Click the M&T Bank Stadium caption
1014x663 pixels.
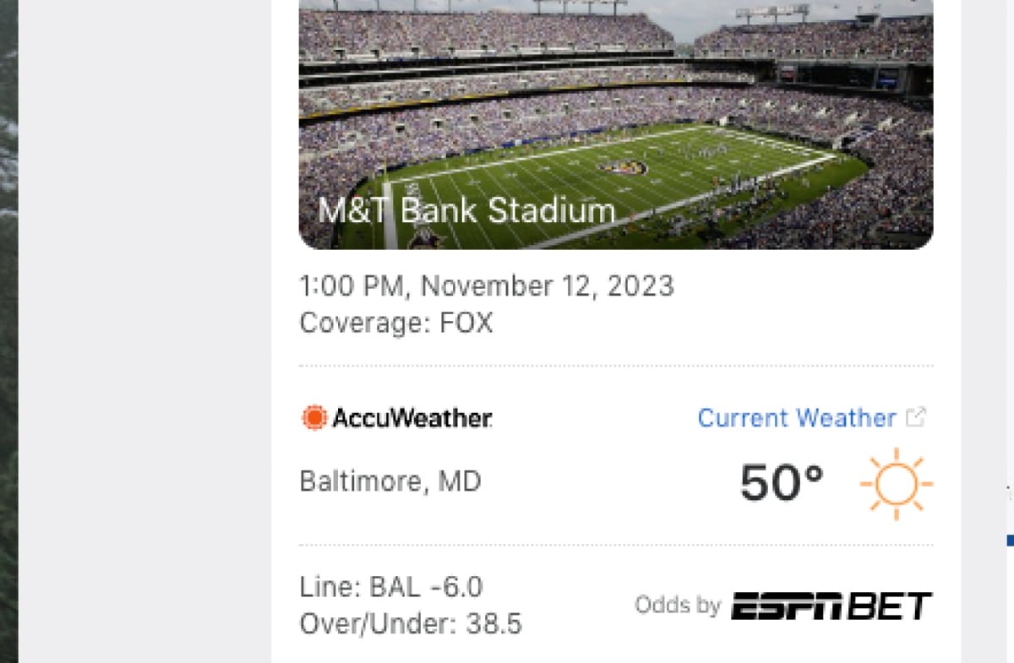466,210
